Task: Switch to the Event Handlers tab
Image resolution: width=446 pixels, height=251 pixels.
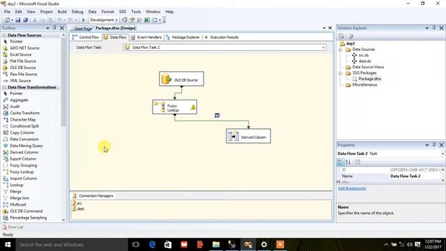Action: tap(146, 37)
